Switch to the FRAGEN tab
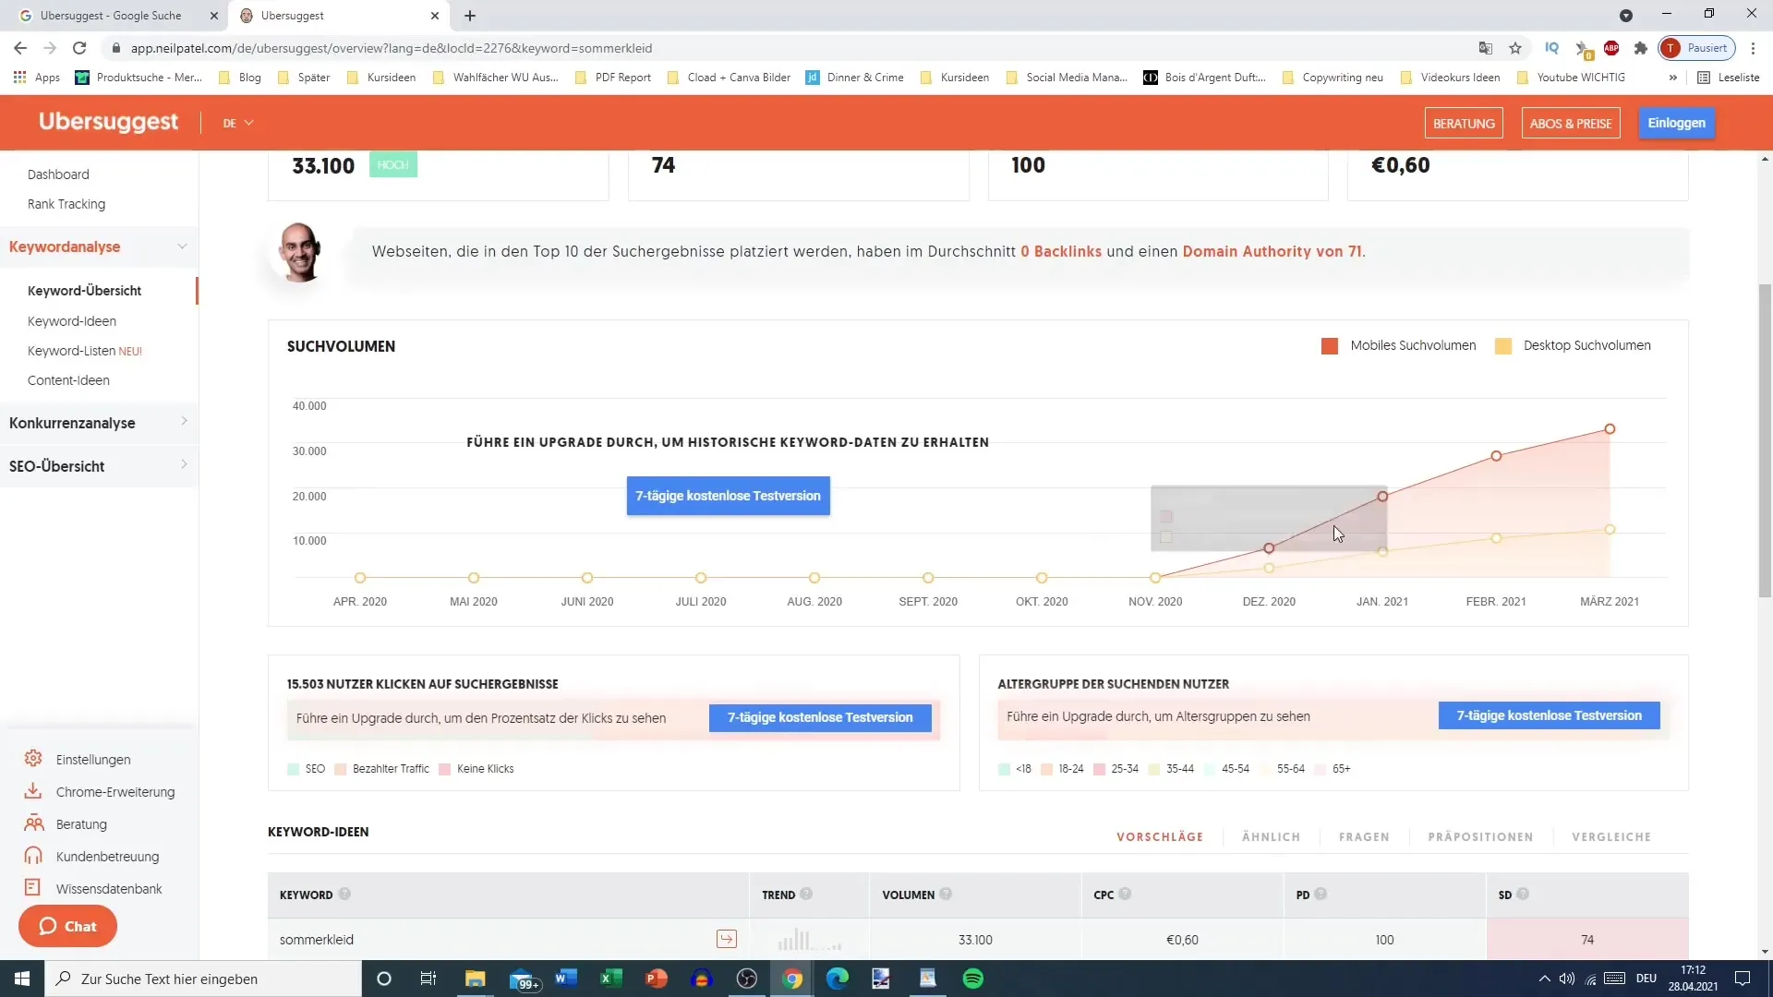The width and height of the screenshot is (1773, 997). click(1364, 836)
